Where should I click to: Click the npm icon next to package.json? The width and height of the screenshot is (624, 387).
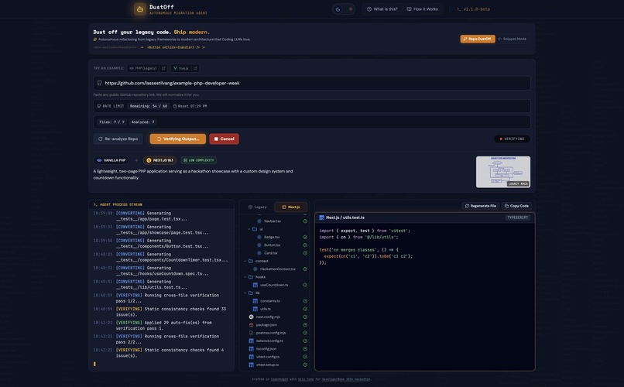click(x=251, y=325)
